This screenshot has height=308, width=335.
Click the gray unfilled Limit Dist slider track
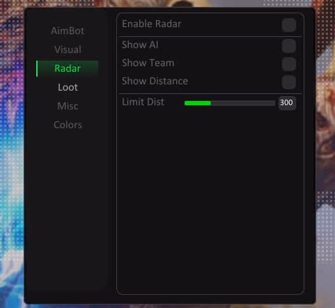click(x=243, y=103)
